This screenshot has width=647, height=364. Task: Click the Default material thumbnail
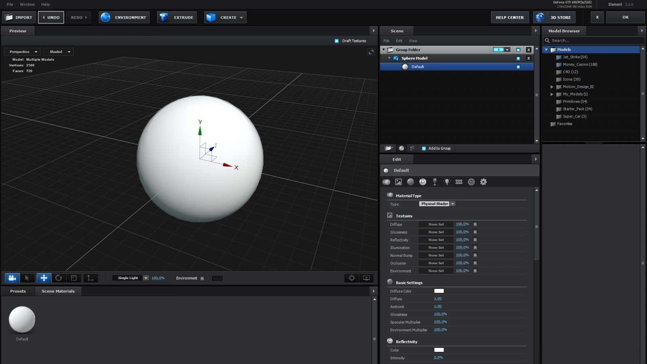[22, 320]
